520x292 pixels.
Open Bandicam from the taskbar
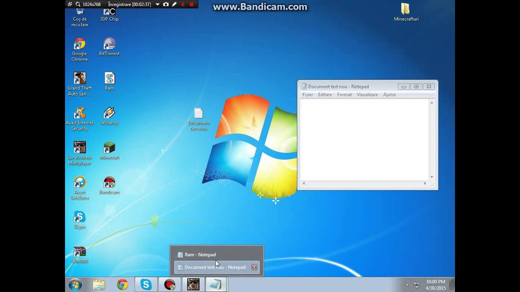click(169, 285)
